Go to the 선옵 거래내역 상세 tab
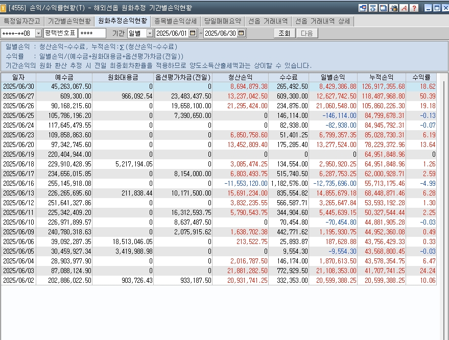Image resolution: width=449 pixels, height=340 pixels. click(x=323, y=21)
